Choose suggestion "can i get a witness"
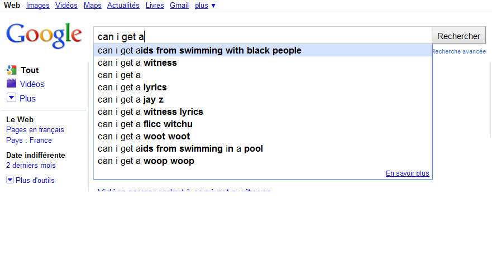 (x=137, y=63)
